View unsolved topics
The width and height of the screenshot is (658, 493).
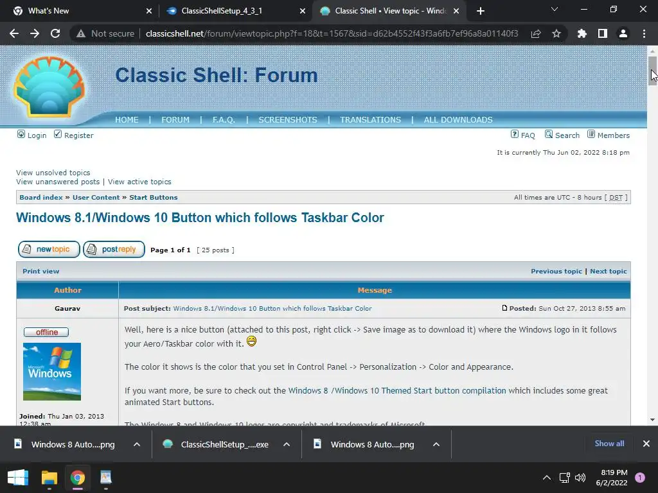(53, 173)
